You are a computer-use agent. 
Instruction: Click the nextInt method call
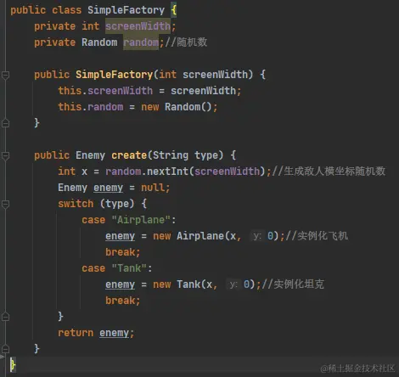(x=167, y=172)
